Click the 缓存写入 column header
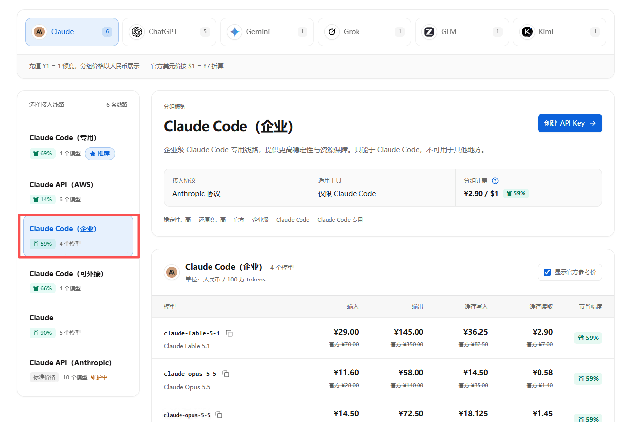 click(476, 307)
